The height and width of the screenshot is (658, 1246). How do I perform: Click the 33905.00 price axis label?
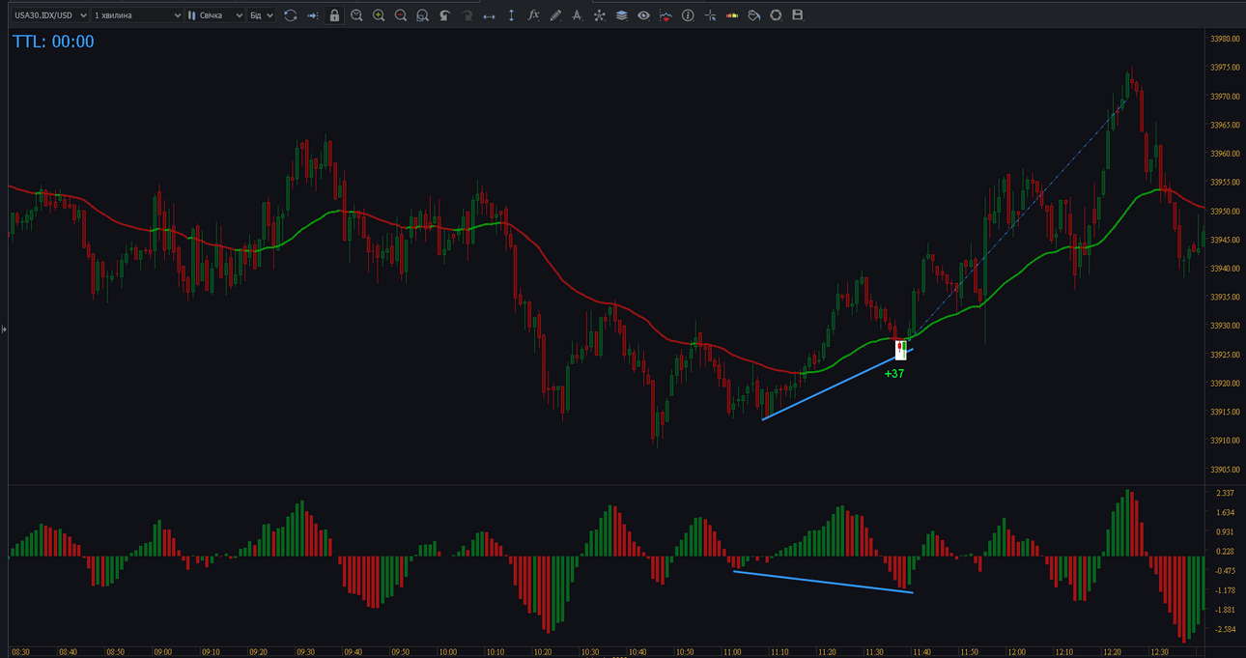(x=1225, y=470)
